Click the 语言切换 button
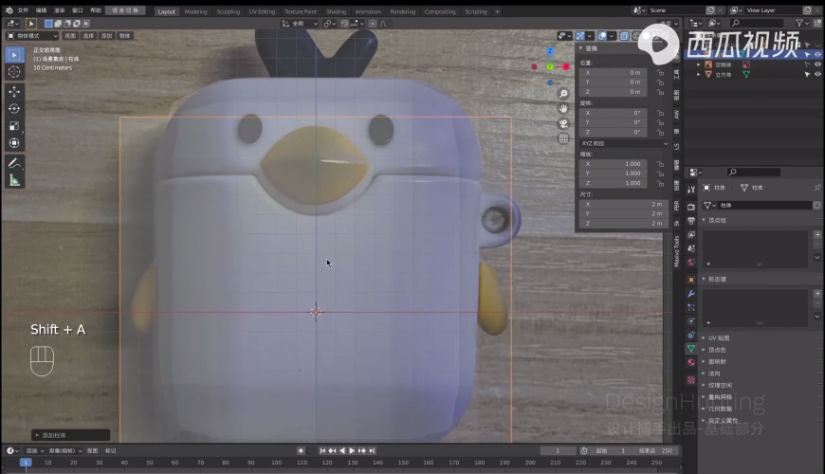 (x=125, y=10)
